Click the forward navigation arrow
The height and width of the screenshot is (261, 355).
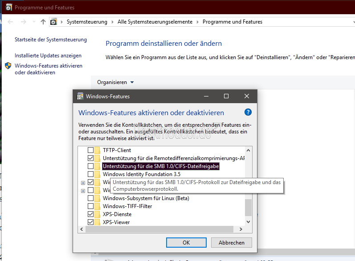23,22
